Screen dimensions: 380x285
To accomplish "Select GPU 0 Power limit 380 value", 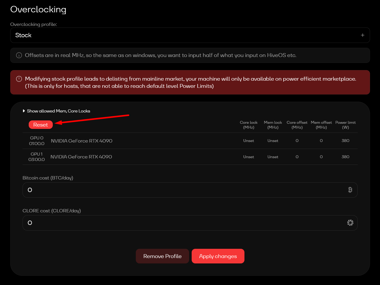I will (345, 141).
